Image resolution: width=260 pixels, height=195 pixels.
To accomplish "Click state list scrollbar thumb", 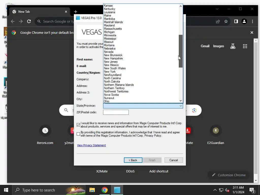I will 181,51.
